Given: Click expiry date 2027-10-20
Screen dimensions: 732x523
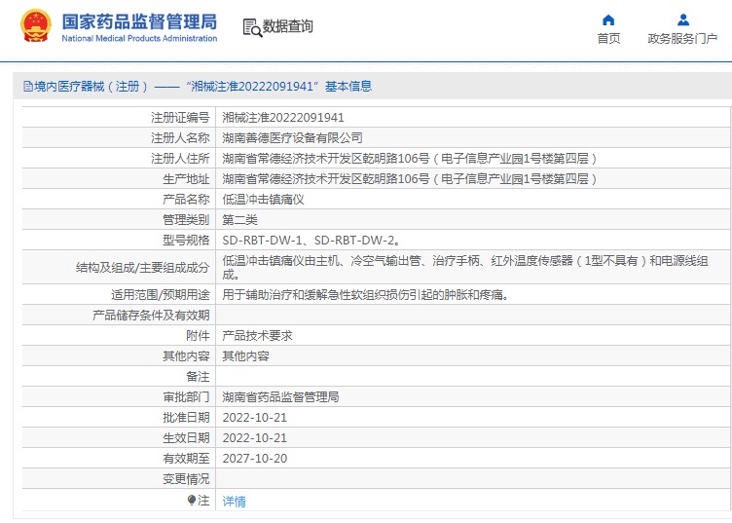Looking at the screenshot, I should tap(254, 459).
